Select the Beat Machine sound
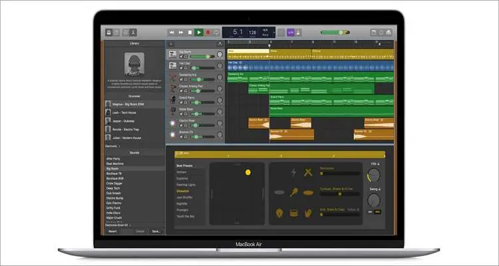 coord(114,164)
